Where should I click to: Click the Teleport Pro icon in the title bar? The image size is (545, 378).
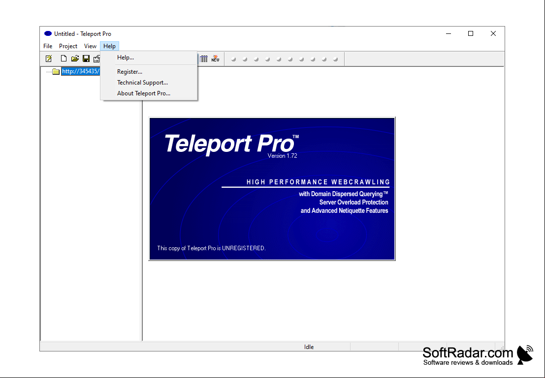pyautogui.click(x=48, y=33)
